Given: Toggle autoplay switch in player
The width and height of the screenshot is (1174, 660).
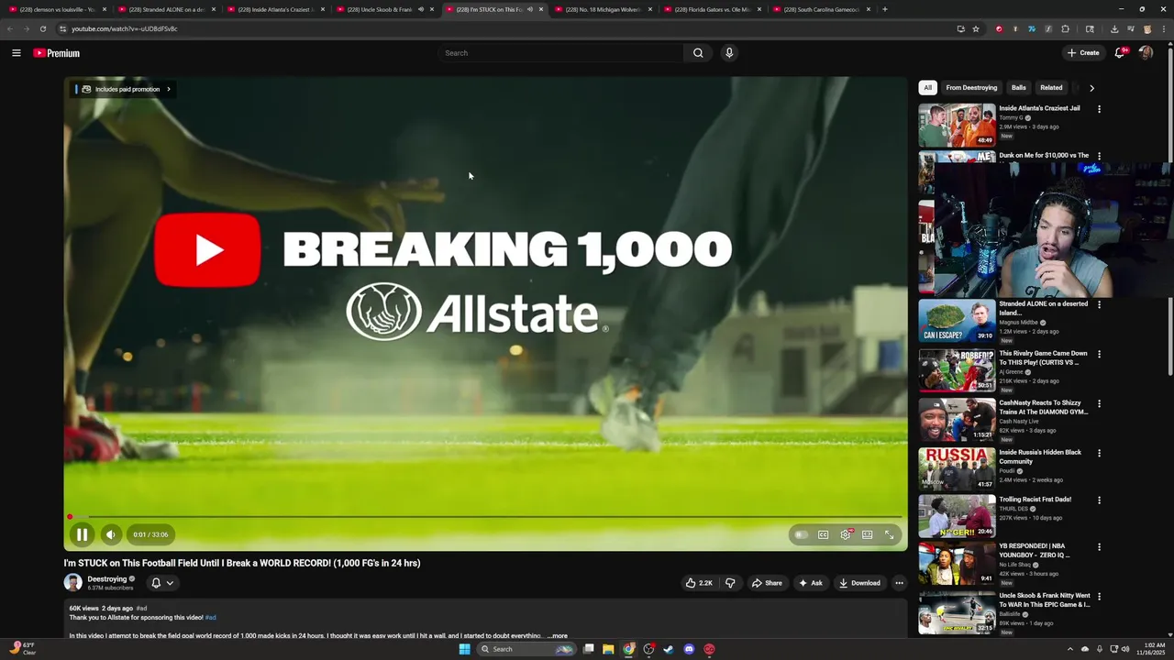Looking at the screenshot, I should pyautogui.click(x=801, y=534).
